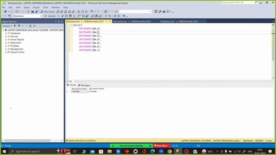
Task: Open the Toolbox icon in toolbar
Action: (164, 12)
